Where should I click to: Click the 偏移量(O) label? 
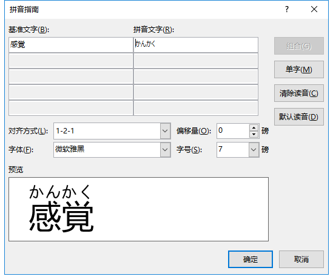[x=193, y=131]
